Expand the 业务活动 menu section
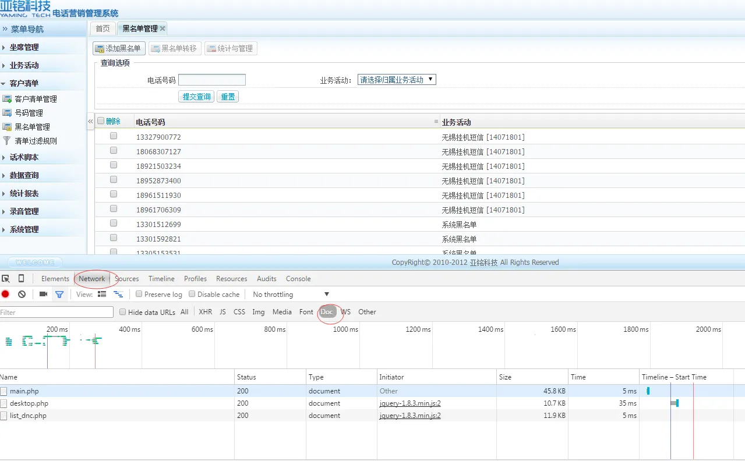The image size is (745, 461). [24, 65]
